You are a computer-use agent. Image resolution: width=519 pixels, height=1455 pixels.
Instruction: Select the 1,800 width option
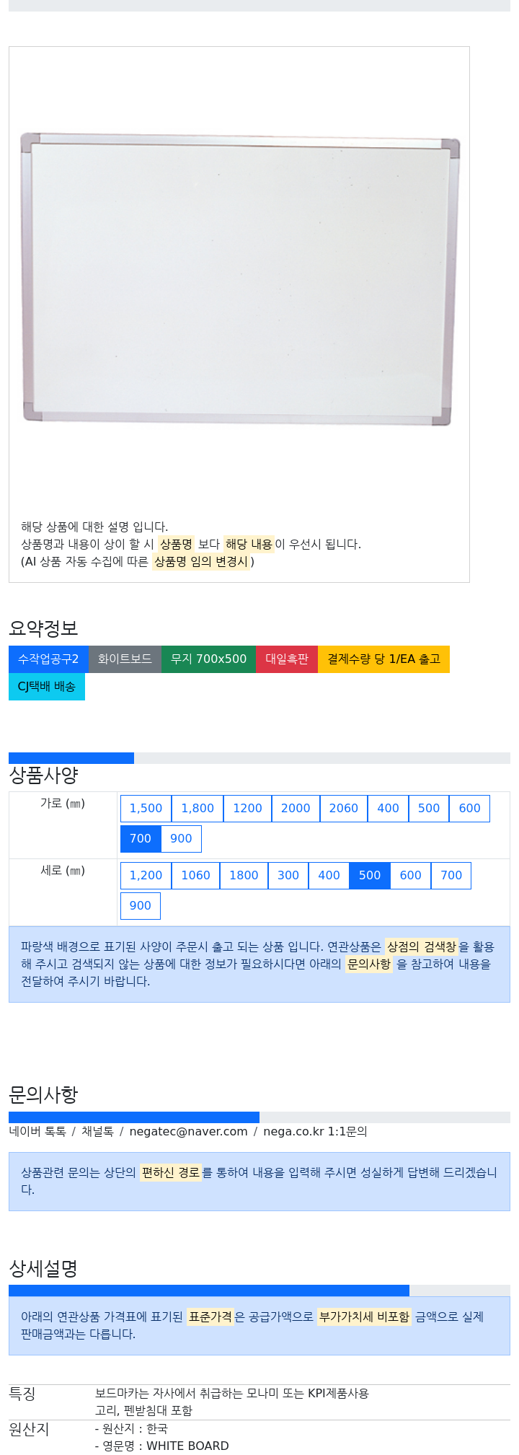click(198, 809)
